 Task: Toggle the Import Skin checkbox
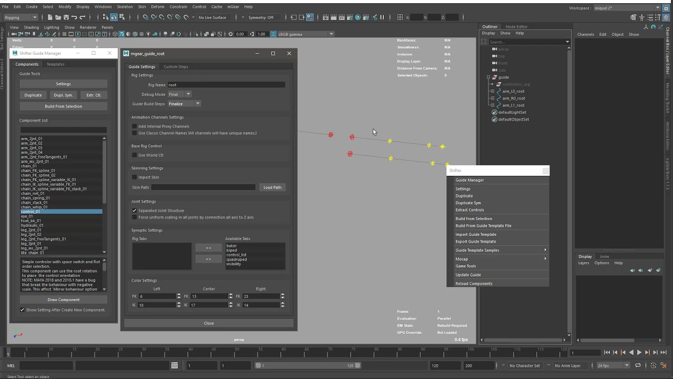[x=134, y=177]
